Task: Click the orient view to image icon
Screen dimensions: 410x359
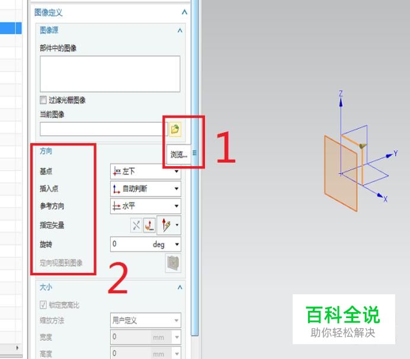Action: (173, 263)
